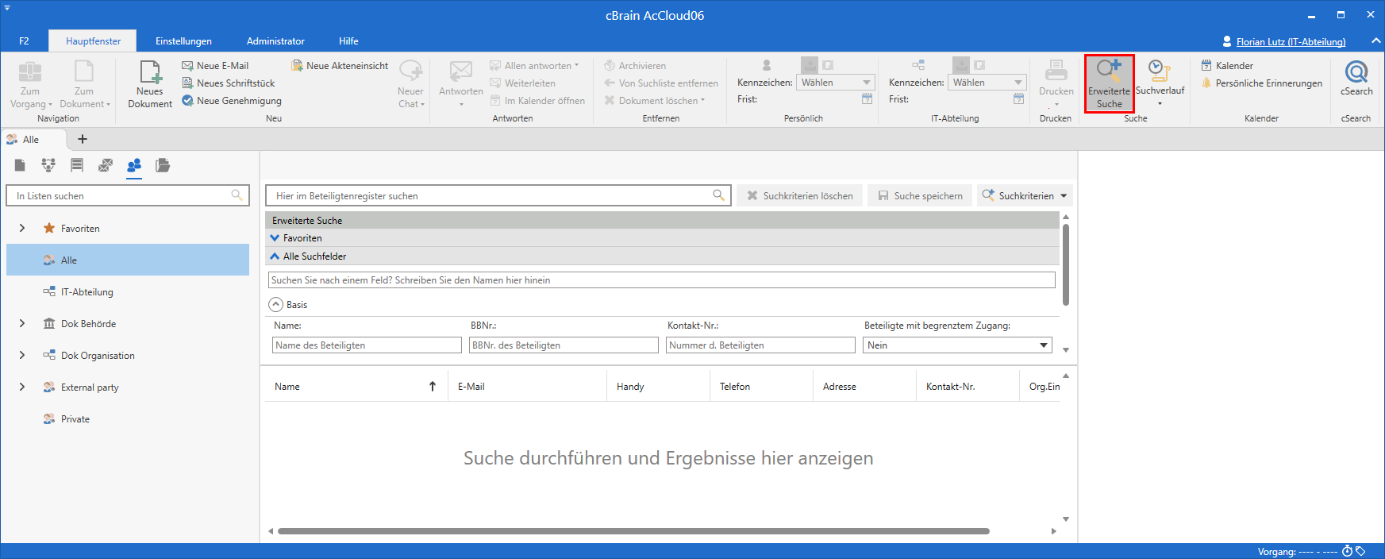
Task: Click the horizontal scrollbar of results
Action: point(633,531)
